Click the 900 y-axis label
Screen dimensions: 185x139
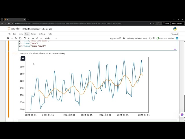(22, 67)
